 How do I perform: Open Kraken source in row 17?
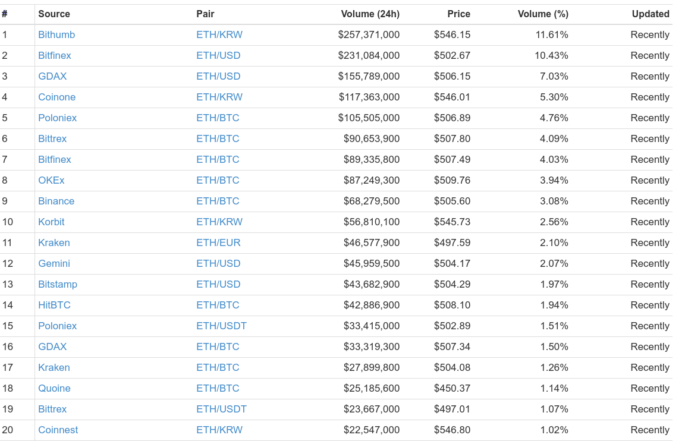coord(54,367)
